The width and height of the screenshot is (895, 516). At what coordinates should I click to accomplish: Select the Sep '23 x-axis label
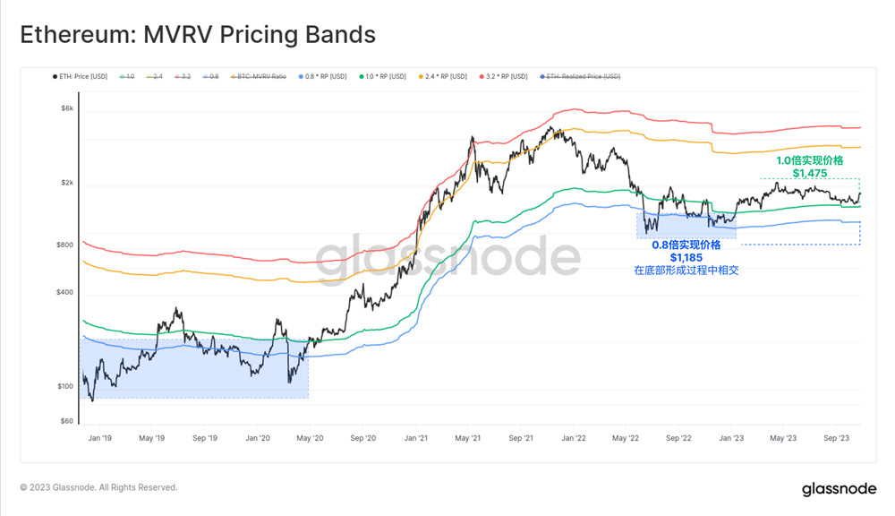point(836,438)
